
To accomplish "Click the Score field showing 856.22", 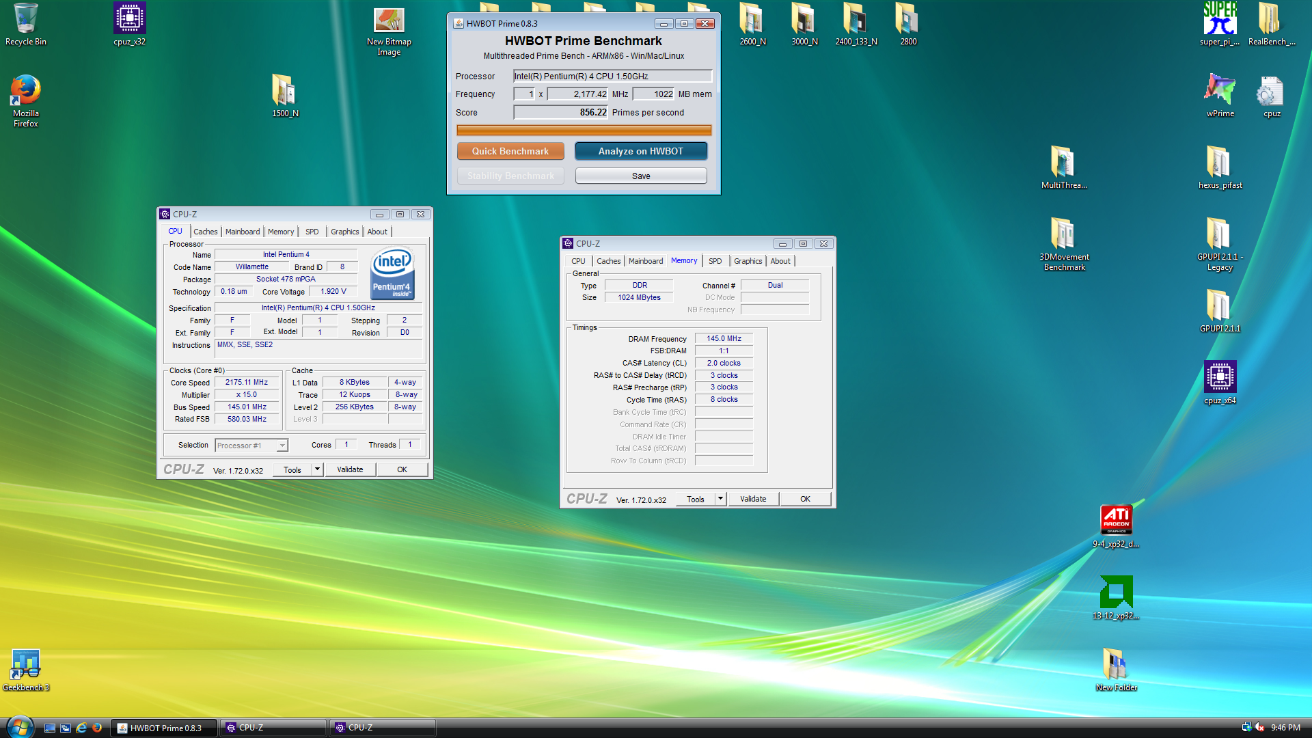I will [561, 112].
